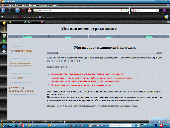
Task: Open the Инструменты menu
Action: [x=44, y=5]
